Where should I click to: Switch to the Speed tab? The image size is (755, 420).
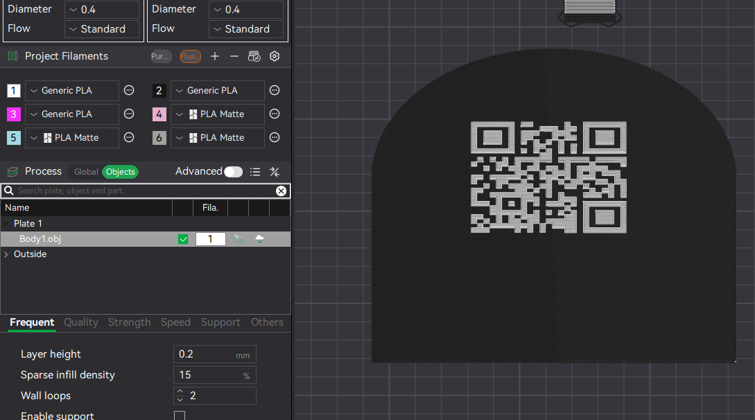(175, 322)
